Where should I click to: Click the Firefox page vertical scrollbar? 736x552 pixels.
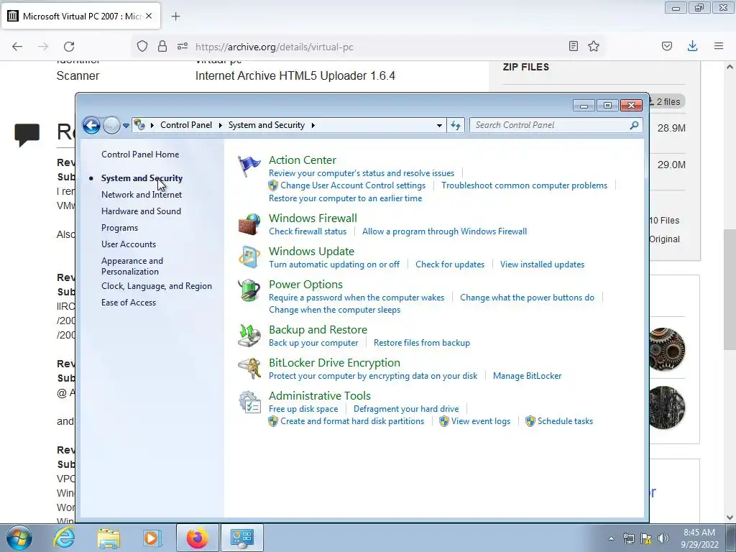coord(730,291)
